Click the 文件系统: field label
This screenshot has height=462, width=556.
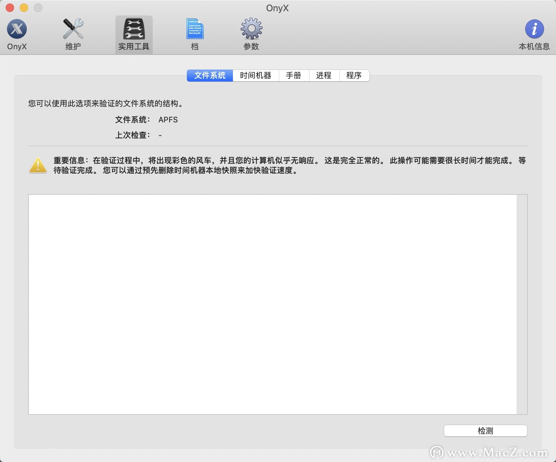point(133,120)
